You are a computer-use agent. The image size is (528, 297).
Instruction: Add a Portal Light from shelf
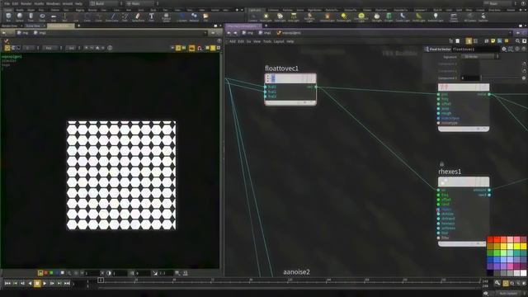(x=418, y=16)
